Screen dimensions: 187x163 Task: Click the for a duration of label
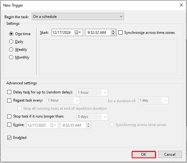pyautogui.click(x=122, y=101)
